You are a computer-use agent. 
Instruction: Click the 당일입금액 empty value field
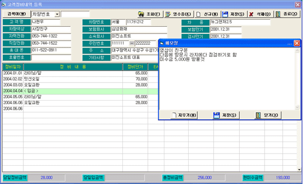[124, 177]
